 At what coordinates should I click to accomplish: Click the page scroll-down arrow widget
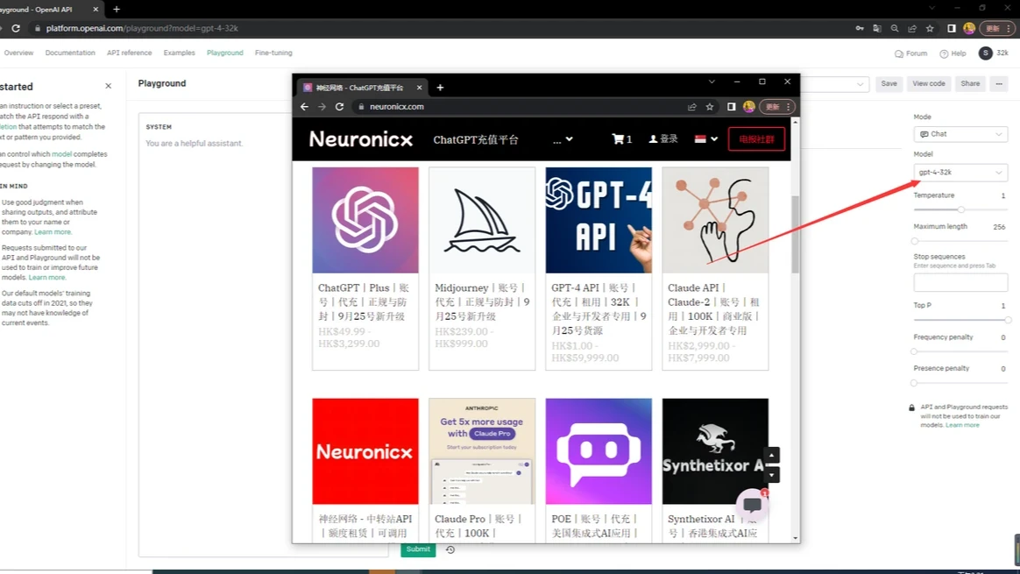tap(771, 475)
